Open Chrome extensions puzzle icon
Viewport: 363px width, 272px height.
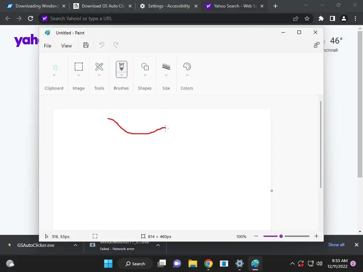point(321,18)
